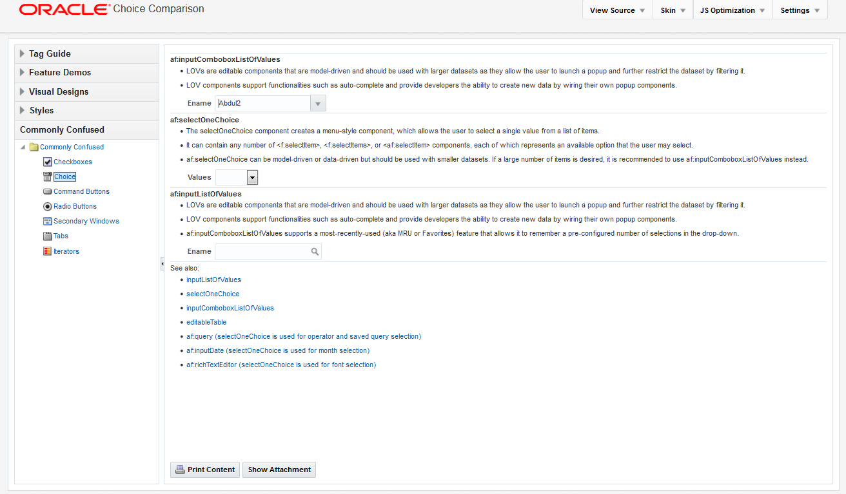Expand the Styles panel
This screenshot has width=846, height=494.
click(x=23, y=110)
